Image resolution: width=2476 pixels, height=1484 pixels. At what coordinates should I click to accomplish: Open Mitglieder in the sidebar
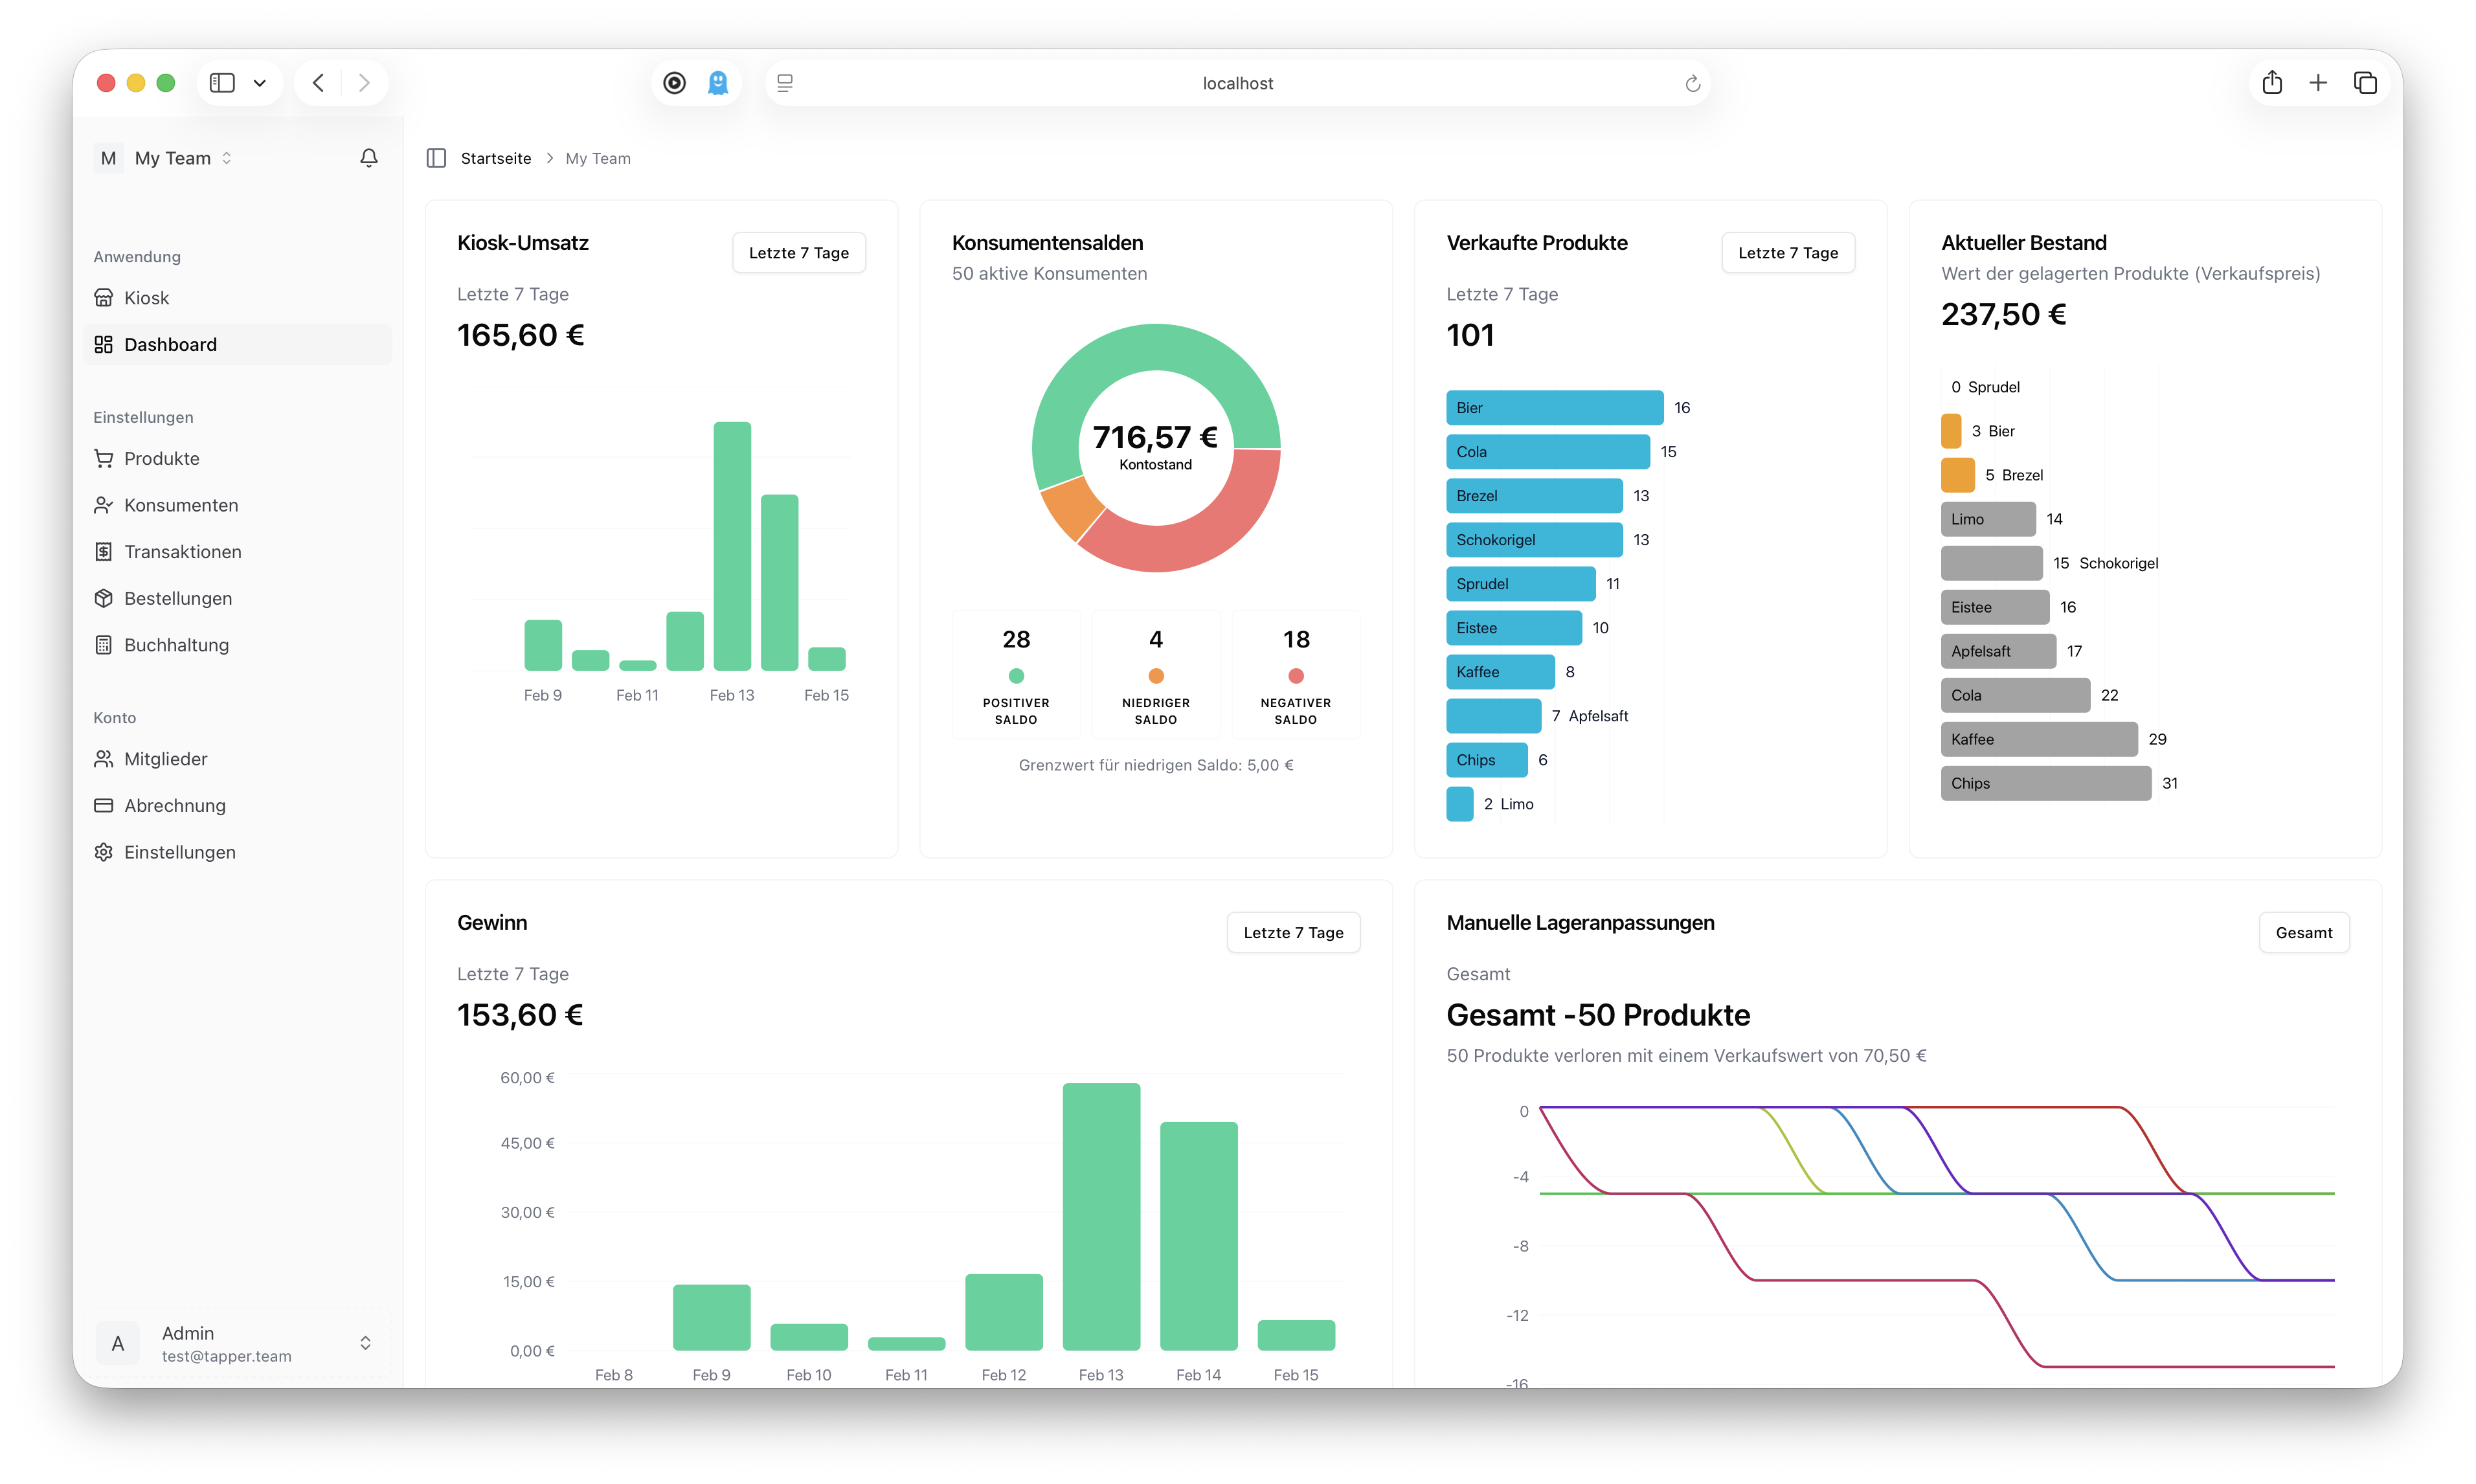pyautogui.click(x=165, y=759)
